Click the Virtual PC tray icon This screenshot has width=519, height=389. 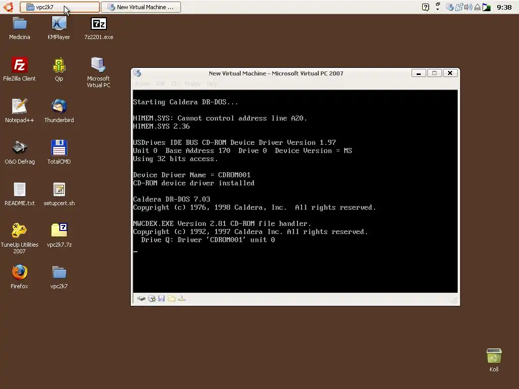(x=450, y=7)
